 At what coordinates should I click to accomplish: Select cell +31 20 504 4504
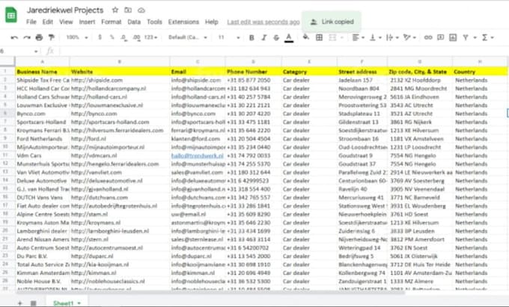coord(253,139)
